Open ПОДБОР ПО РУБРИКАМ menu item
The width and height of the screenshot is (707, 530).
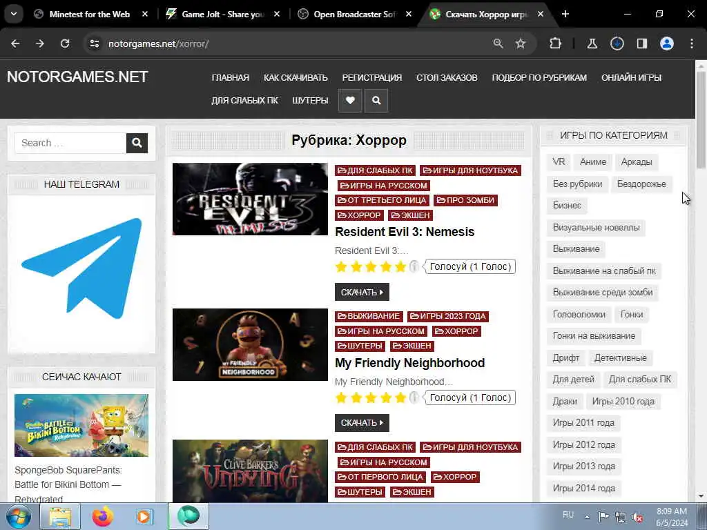(x=539, y=77)
